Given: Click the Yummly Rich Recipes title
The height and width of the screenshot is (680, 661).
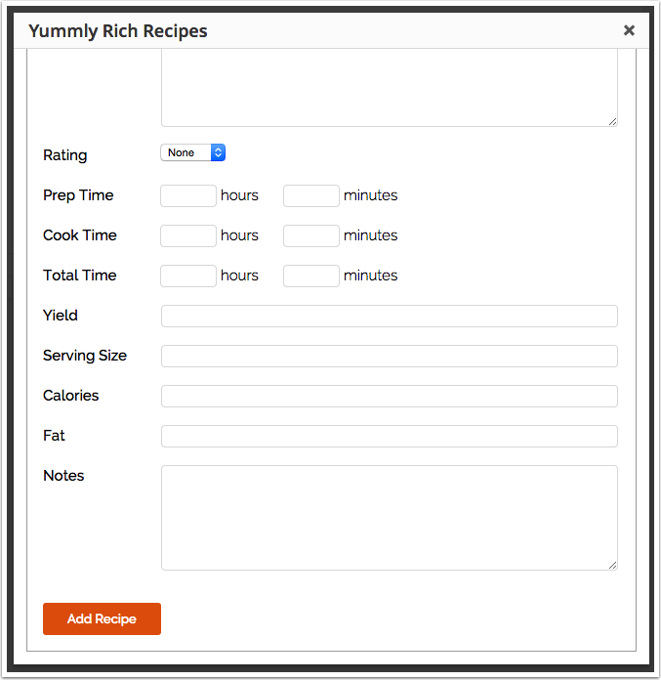Looking at the screenshot, I should tap(118, 31).
